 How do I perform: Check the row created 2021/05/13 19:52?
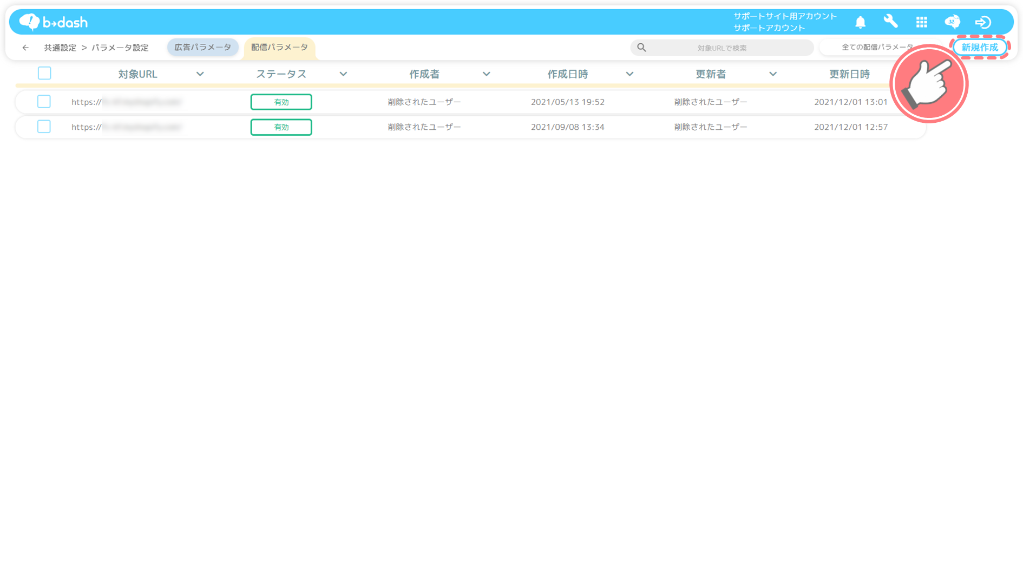(44, 101)
